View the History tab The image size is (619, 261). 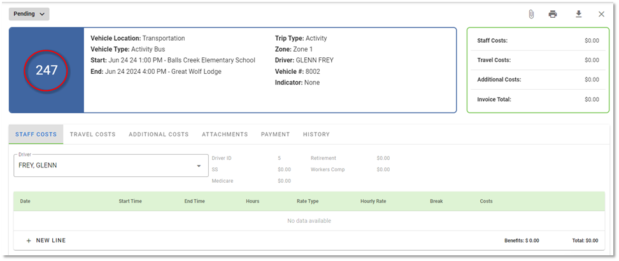pos(317,134)
